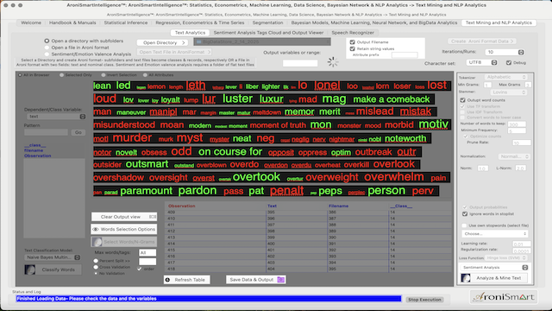Screen dimensions: 552x311
Task: Click the Pattern input field
Action: tap(46, 132)
